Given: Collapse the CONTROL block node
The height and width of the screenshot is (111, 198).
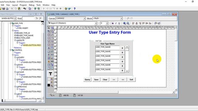Looking at the screenshot, I should pyautogui.click(x=11, y=50).
